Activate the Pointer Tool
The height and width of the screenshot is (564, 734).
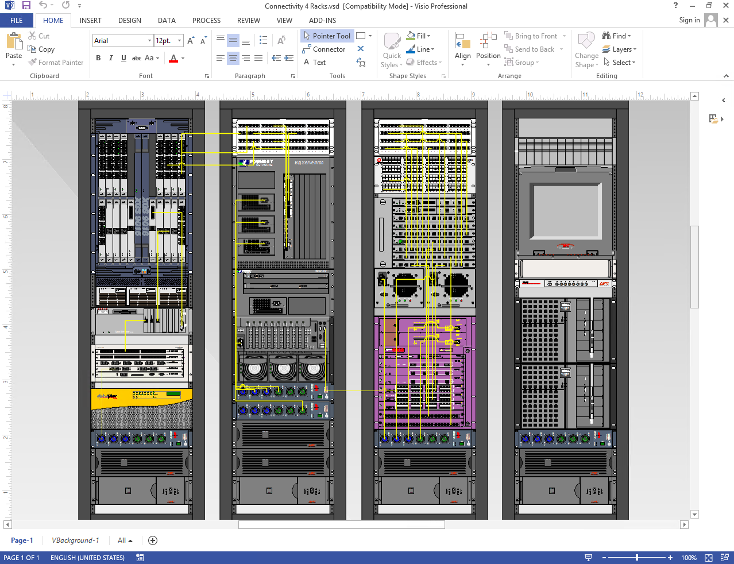point(327,36)
